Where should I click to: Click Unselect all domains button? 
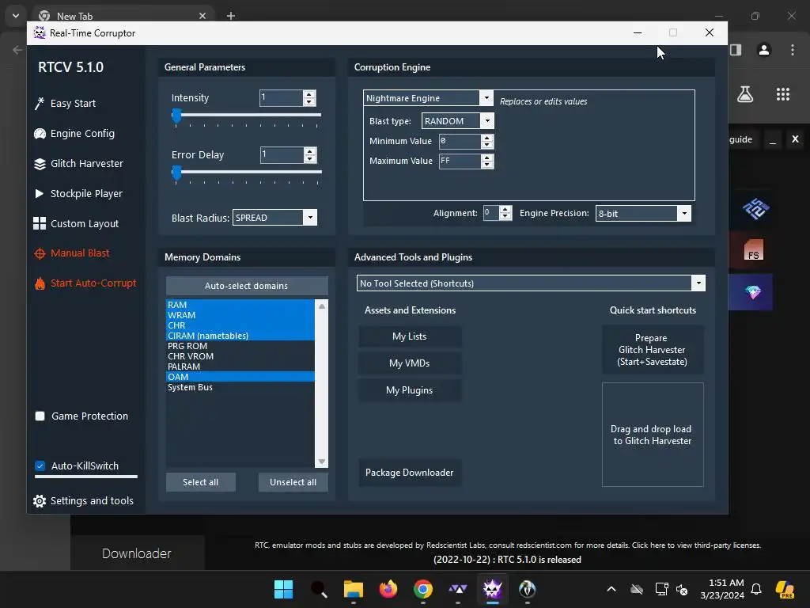(293, 482)
